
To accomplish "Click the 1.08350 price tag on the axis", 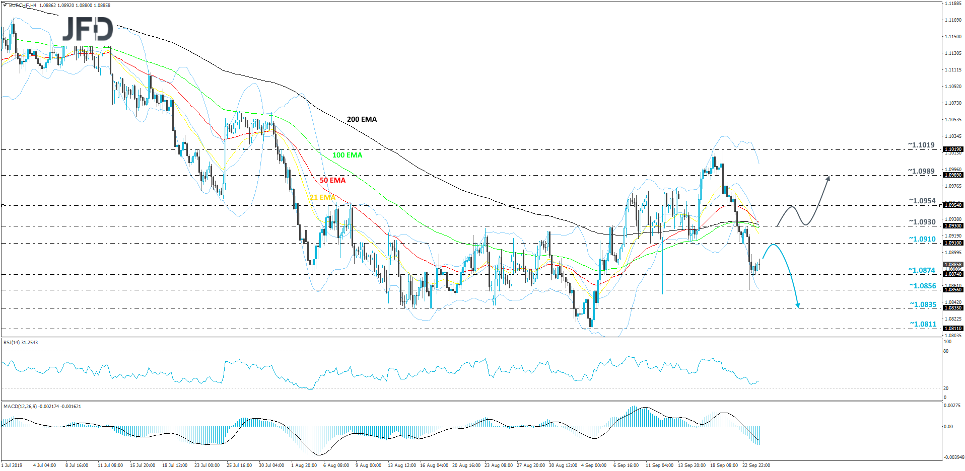I will [953, 308].
